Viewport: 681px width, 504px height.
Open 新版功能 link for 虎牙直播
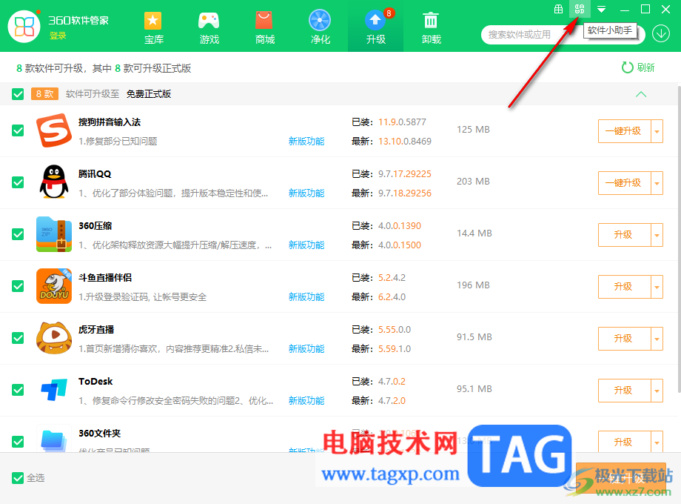tap(306, 349)
